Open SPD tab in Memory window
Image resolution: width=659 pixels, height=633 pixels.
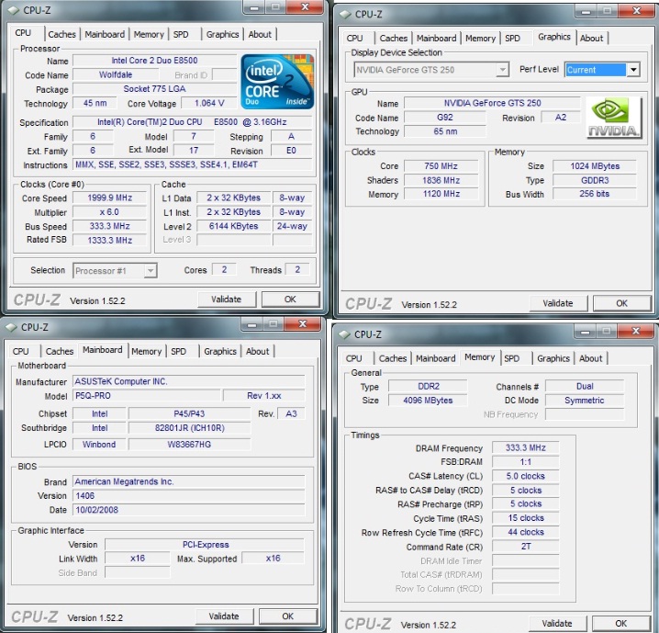click(511, 358)
